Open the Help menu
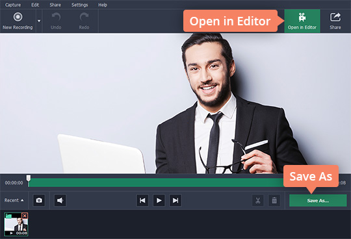Screen dimensions: 351x239 click(103, 5)
